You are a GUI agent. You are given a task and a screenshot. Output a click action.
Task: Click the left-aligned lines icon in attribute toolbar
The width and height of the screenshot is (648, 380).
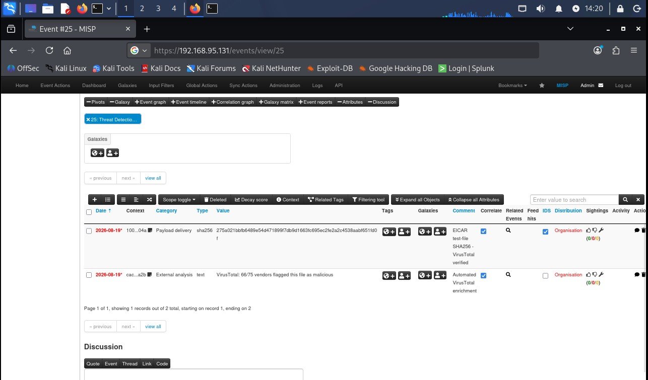(136, 199)
